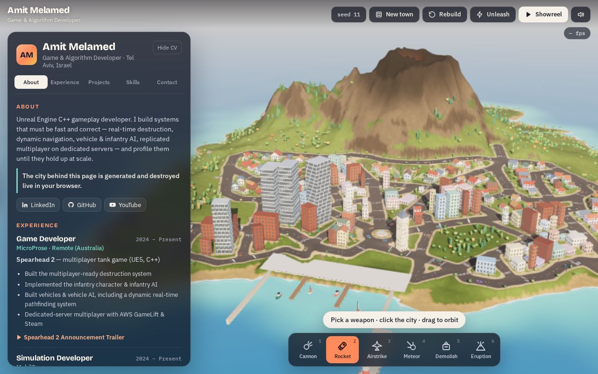Click the seed 11 button
This screenshot has height=374, width=598.
[349, 14]
